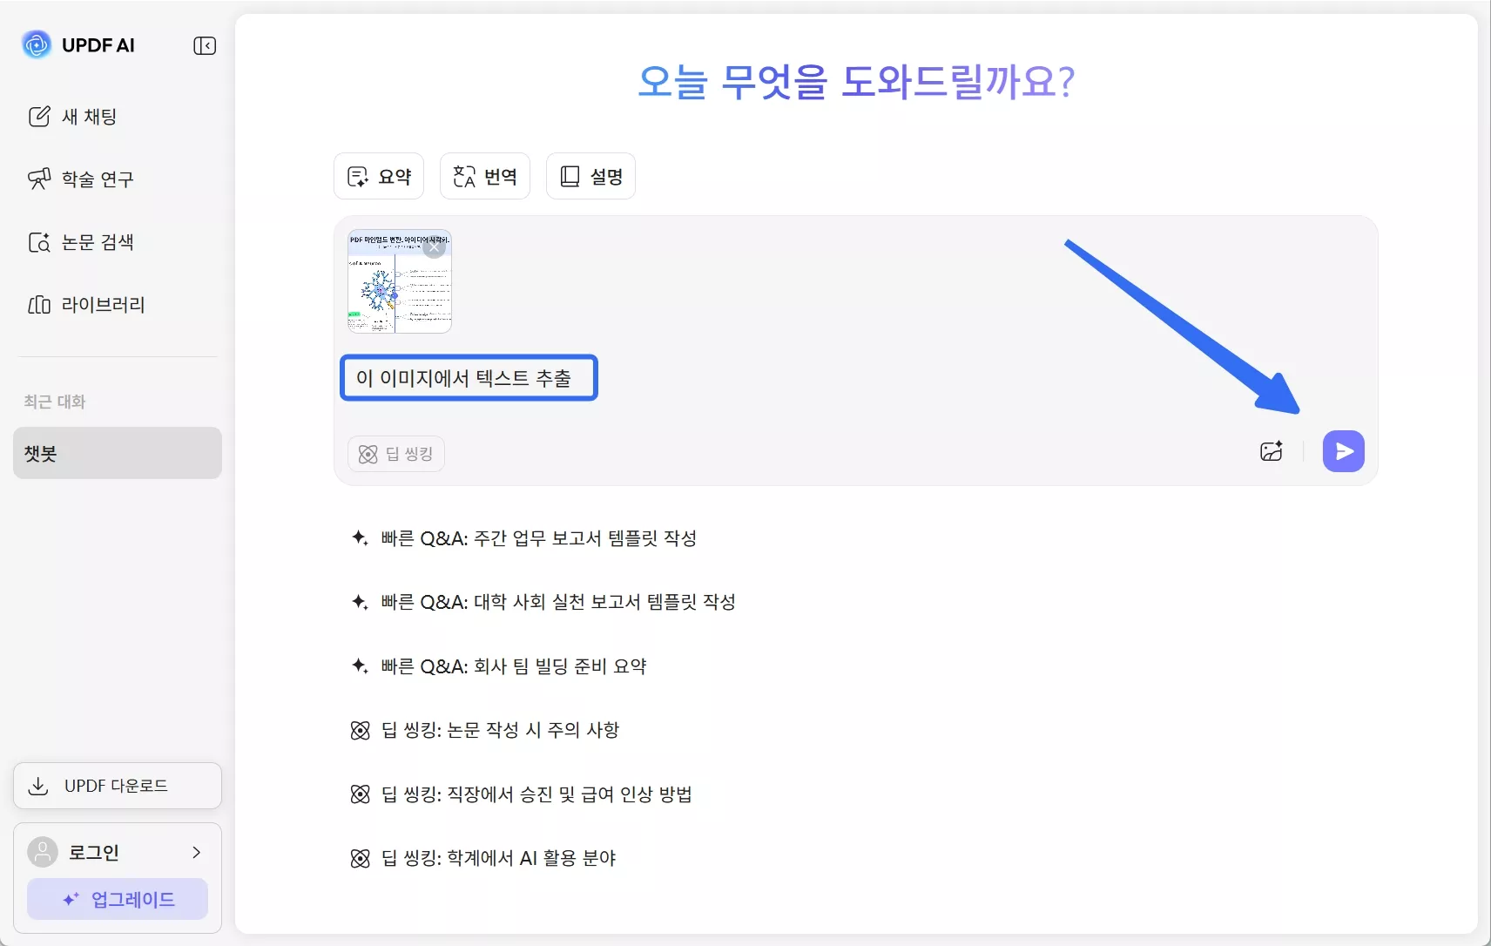Open the 번역 translation option
The image size is (1491, 946).
485,175
